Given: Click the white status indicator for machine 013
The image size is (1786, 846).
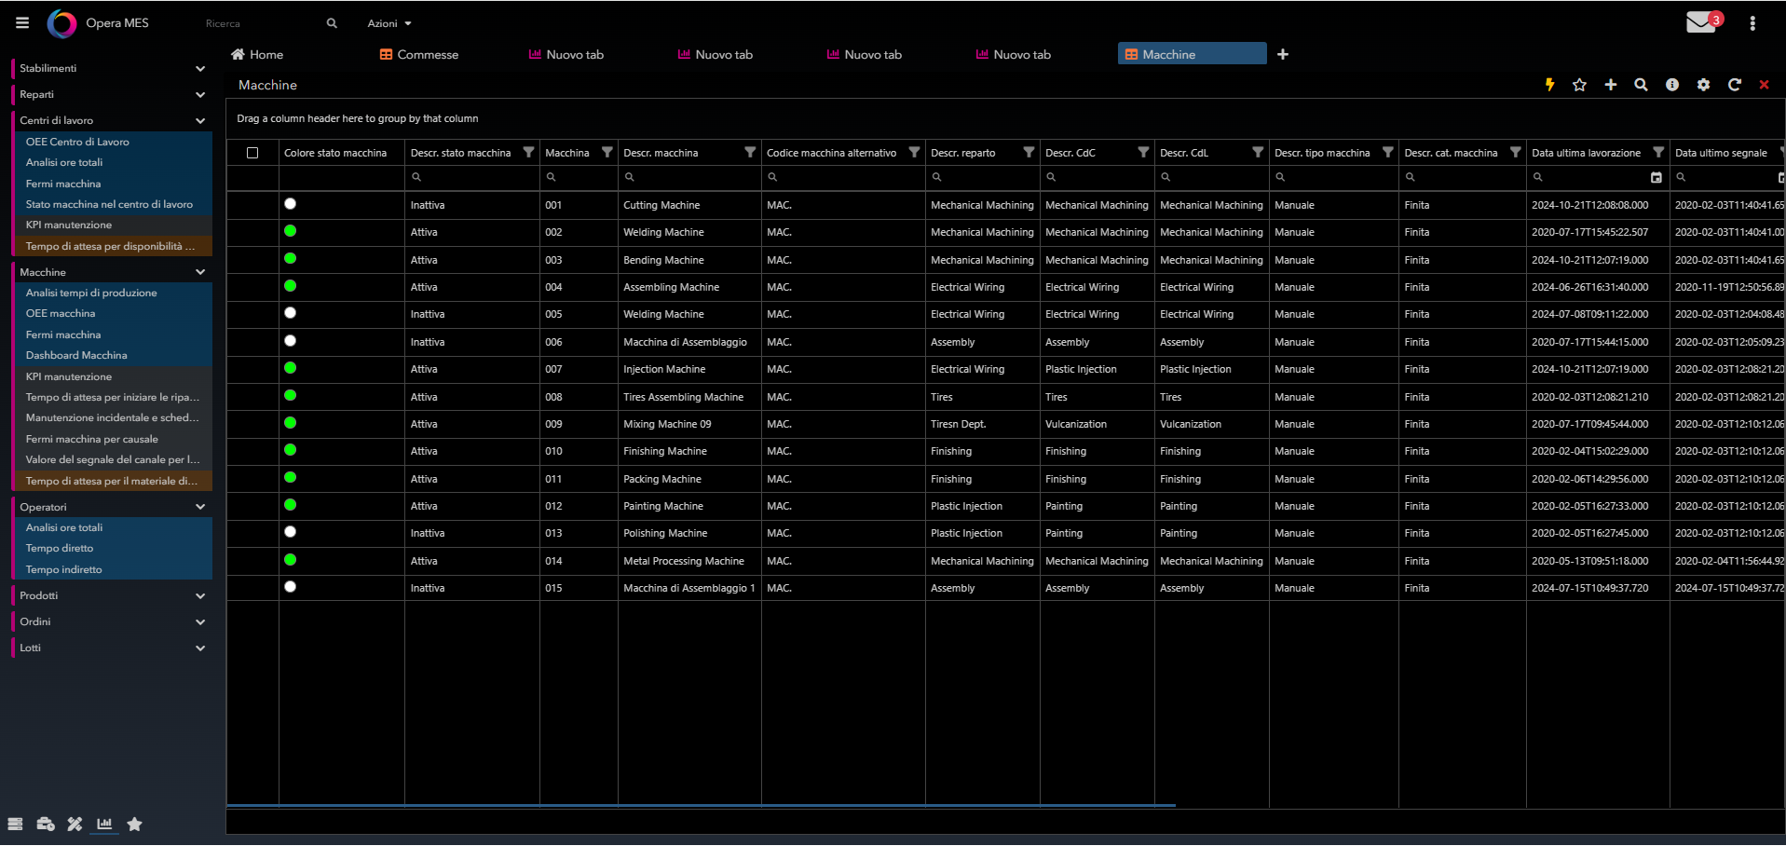Looking at the screenshot, I should point(290,531).
